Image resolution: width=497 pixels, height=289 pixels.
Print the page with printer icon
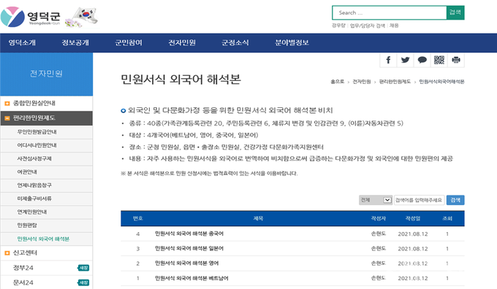(x=456, y=60)
